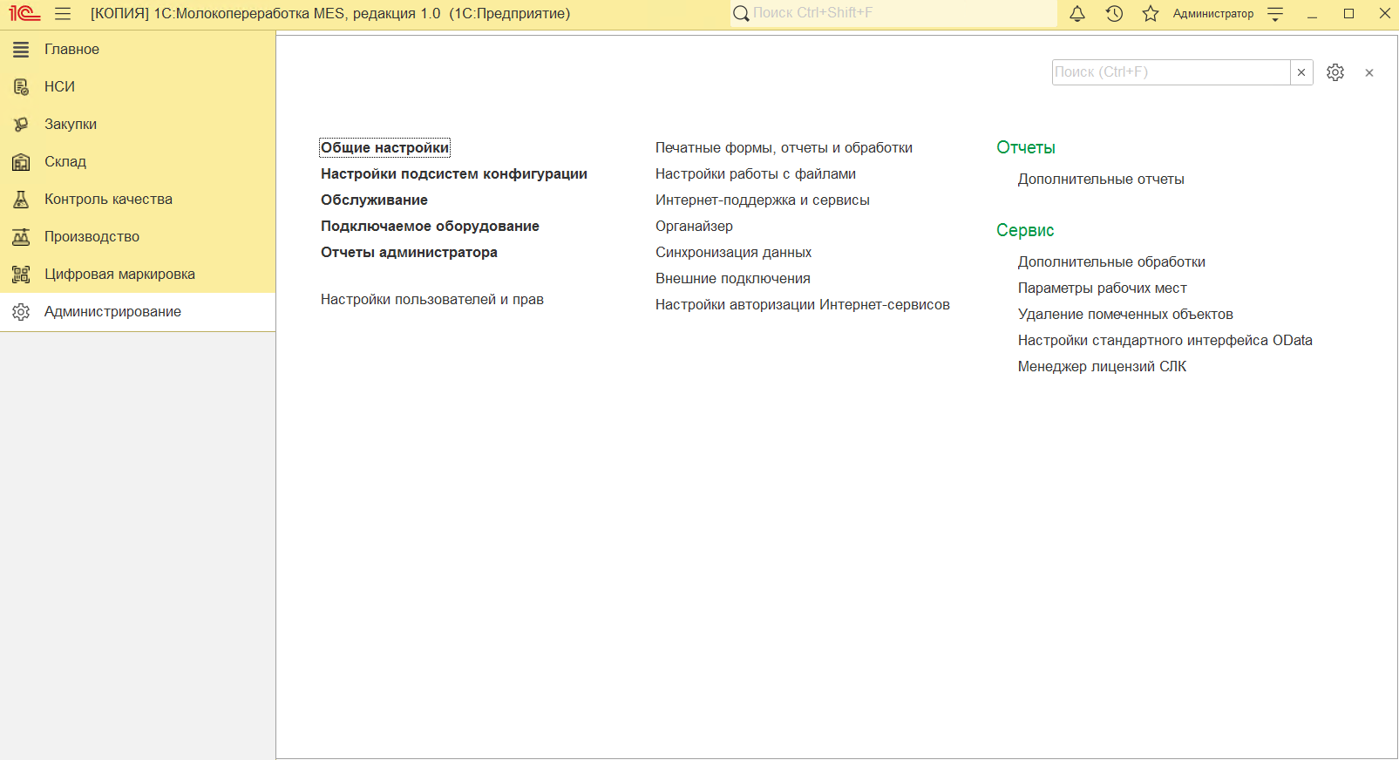Click the Закупки section icon
The image size is (1399, 760).
[21, 125]
